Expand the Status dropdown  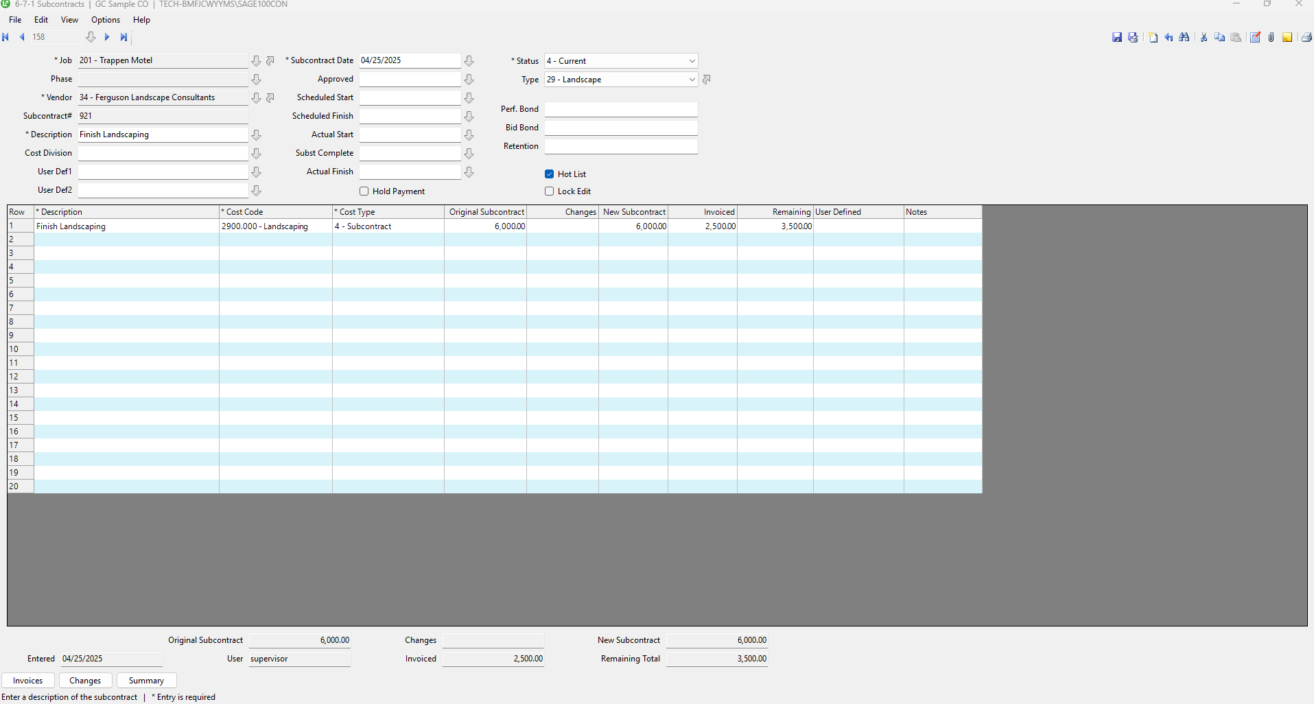pos(691,61)
